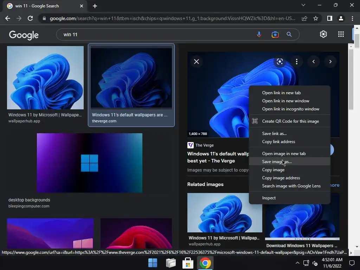Image resolution: width=360 pixels, height=270 pixels.
Task: Share this page with the share icon
Action: tap(304, 18)
